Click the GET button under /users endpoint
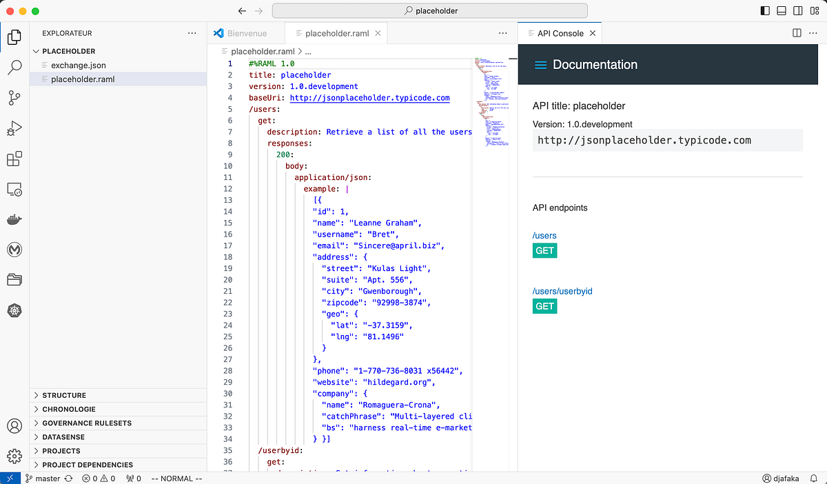827x484 pixels. coord(544,250)
